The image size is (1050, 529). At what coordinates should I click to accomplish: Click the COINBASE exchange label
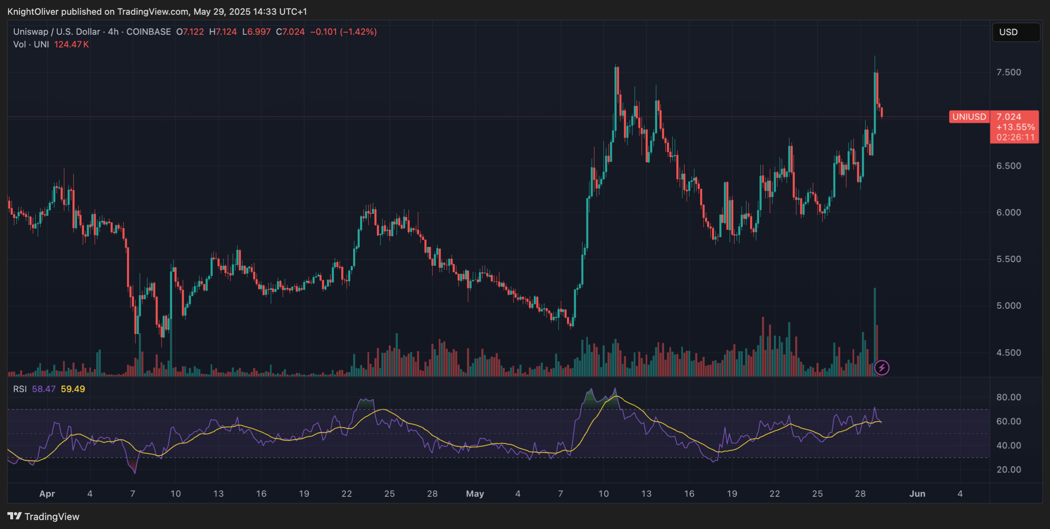point(148,32)
